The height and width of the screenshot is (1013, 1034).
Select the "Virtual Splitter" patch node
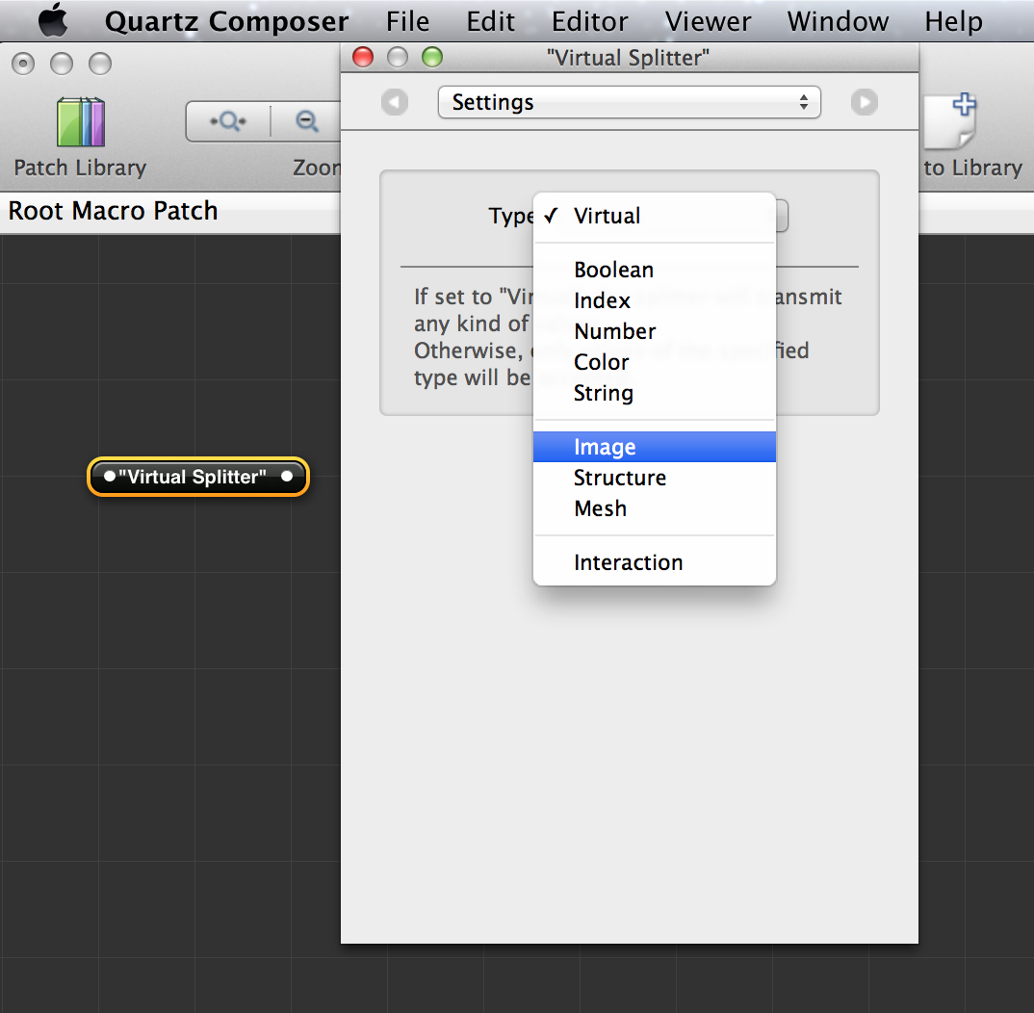tap(197, 476)
